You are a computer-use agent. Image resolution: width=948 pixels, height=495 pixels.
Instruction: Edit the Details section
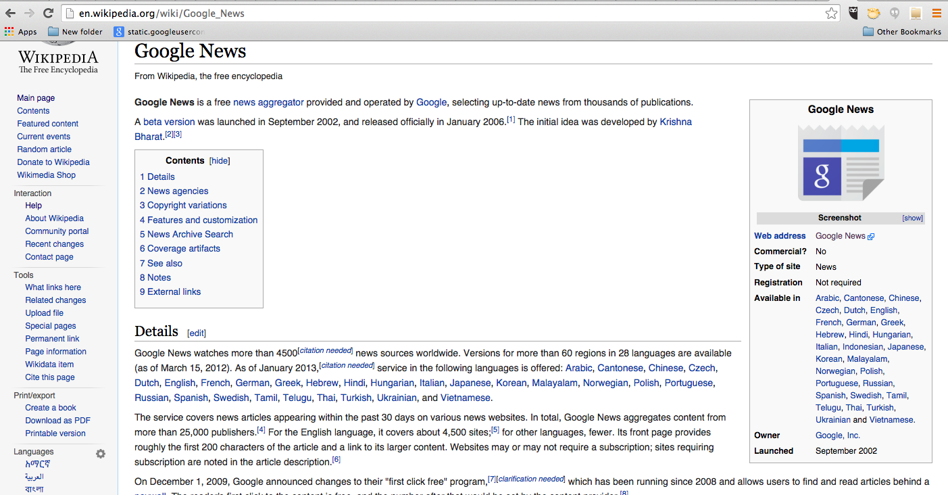click(x=197, y=333)
